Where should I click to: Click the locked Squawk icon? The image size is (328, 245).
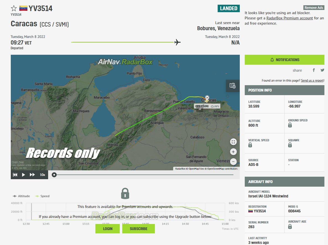290,145
